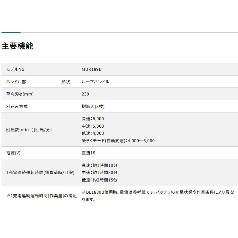The height and width of the screenshot is (238, 238).
Task: Click the 主要機能 heading
Action: coord(18,46)
